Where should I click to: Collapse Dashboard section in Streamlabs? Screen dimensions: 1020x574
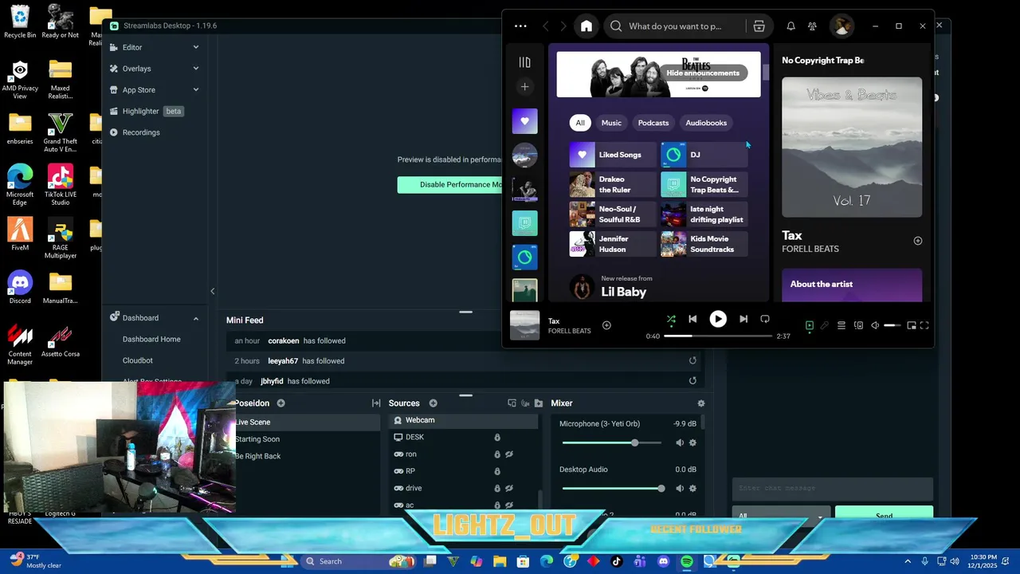pos(196,318)
